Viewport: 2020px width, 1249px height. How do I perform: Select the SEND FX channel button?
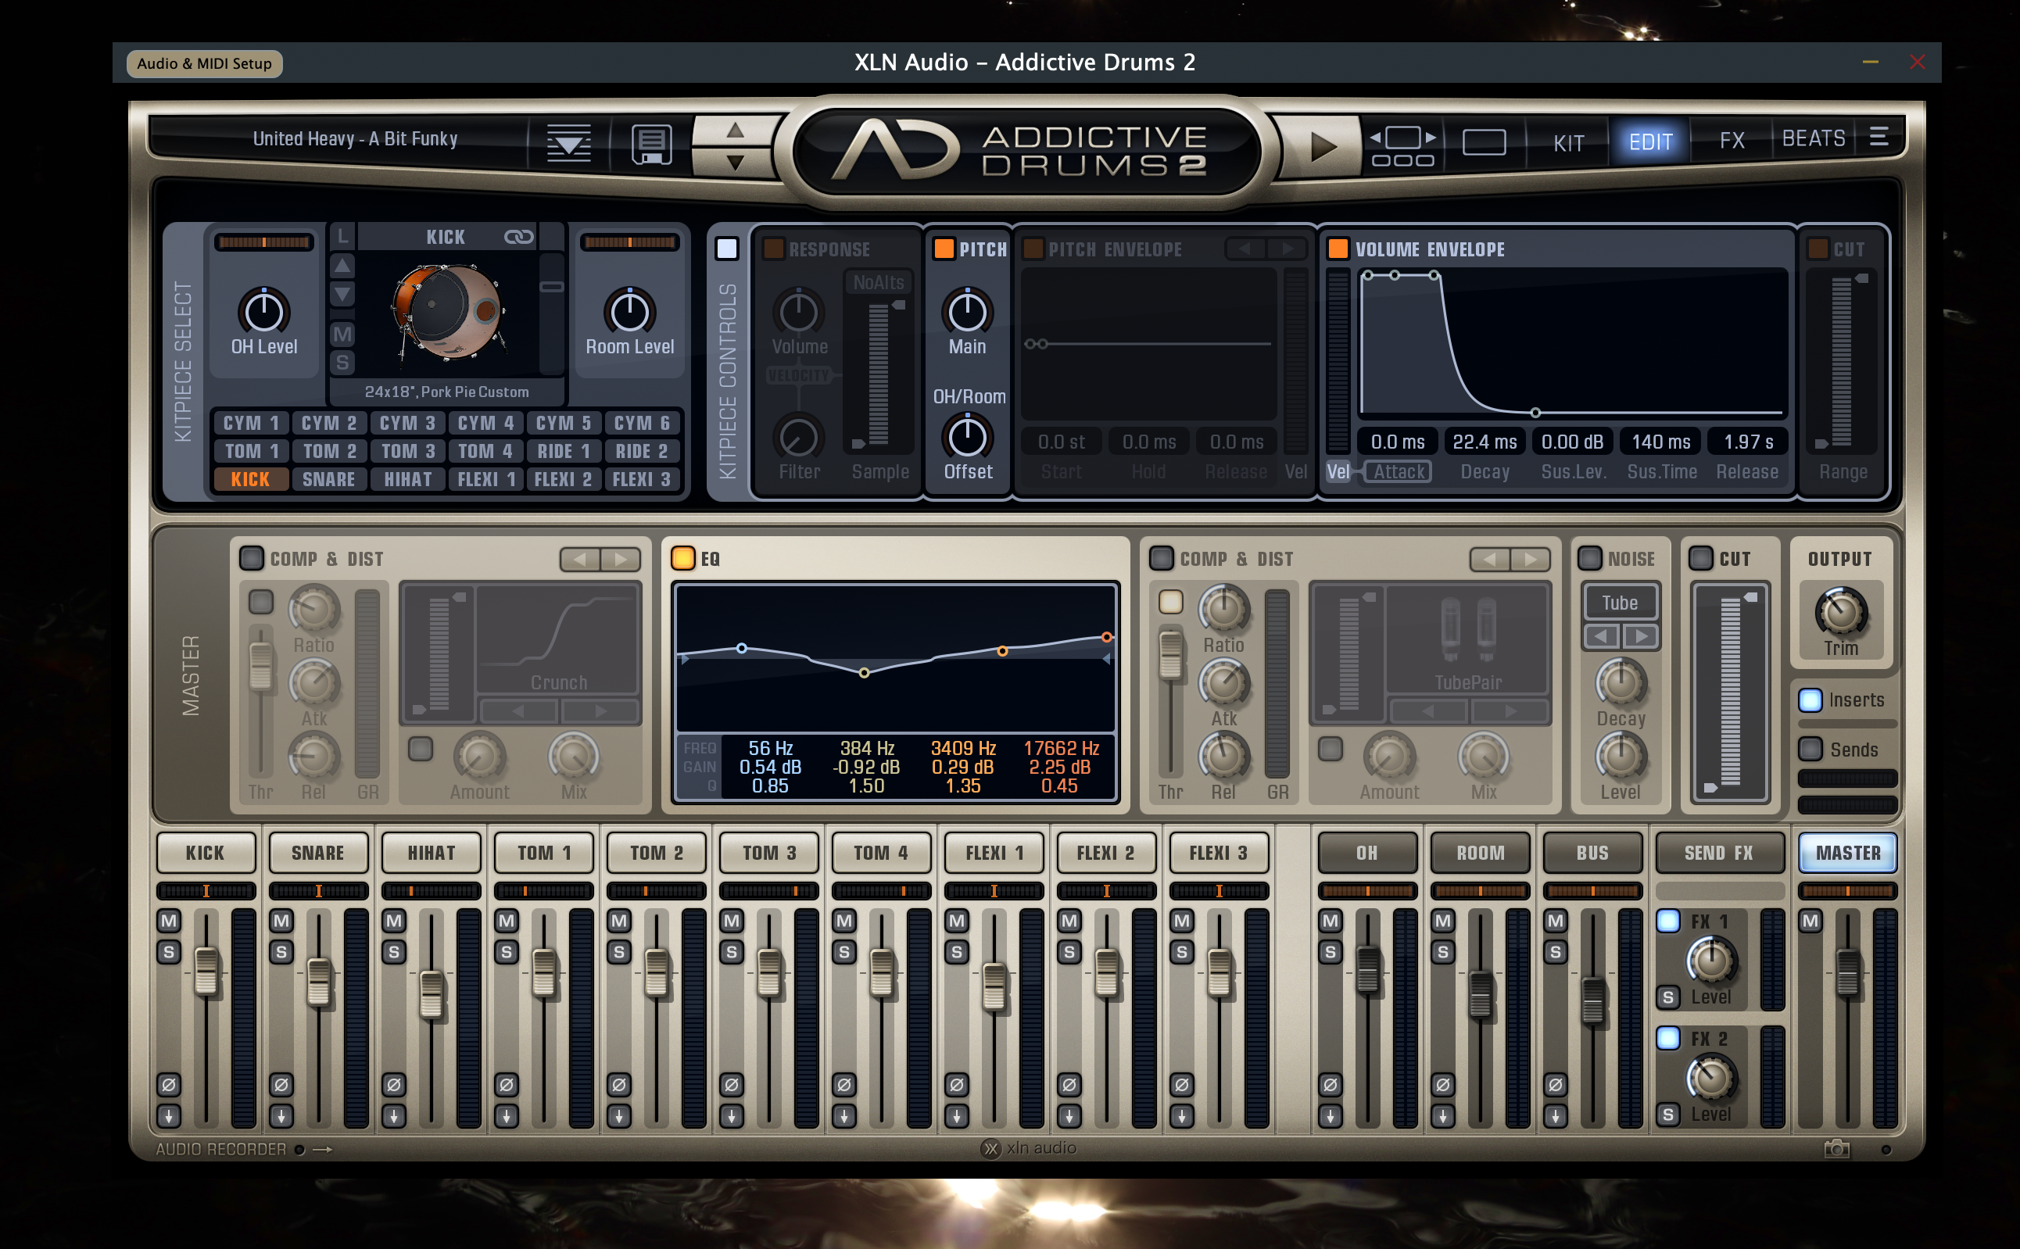tap(1718, 853)
